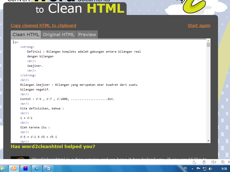
Task: Click the browser download icon in status bar
Action: coord(204,162)
